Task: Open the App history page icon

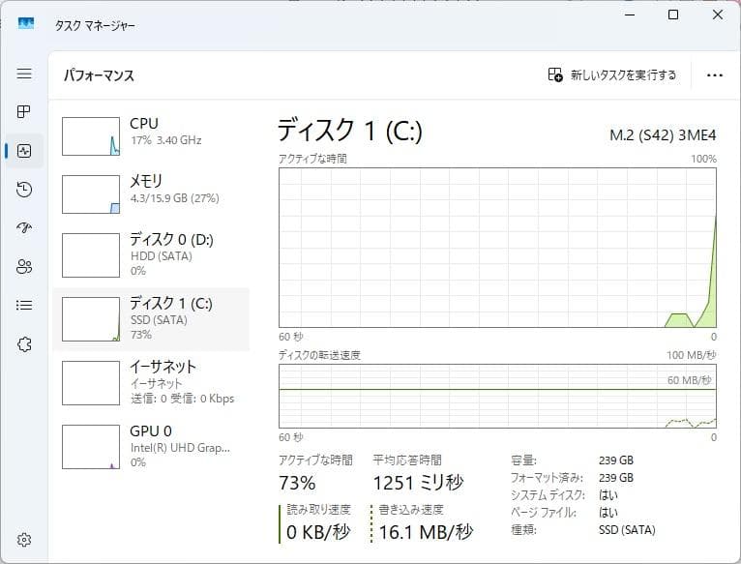Action: tap(24, 190)
